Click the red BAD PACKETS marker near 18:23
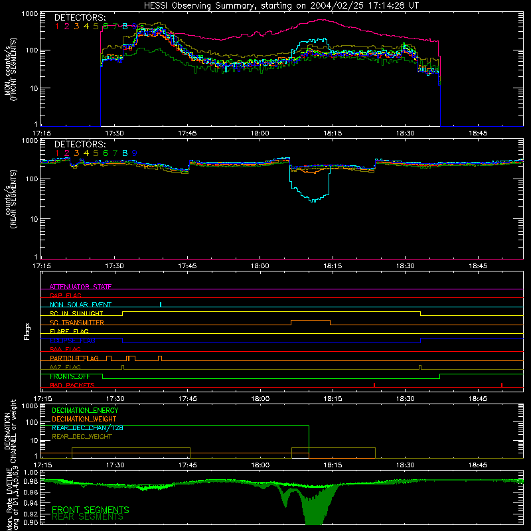 coord(374,385)
